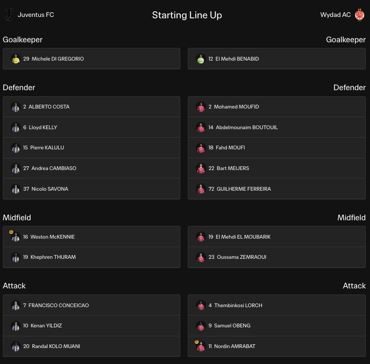Select Randal KOLO MUANI player row
Image resolution: width=370 pixels, height=364 pixels.
coord(92,346)
